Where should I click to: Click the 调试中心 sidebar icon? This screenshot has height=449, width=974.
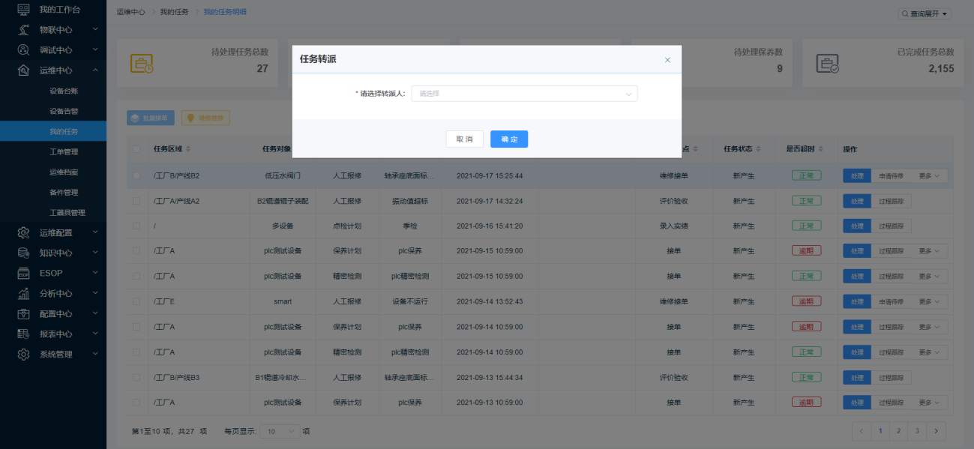[24, 49]
